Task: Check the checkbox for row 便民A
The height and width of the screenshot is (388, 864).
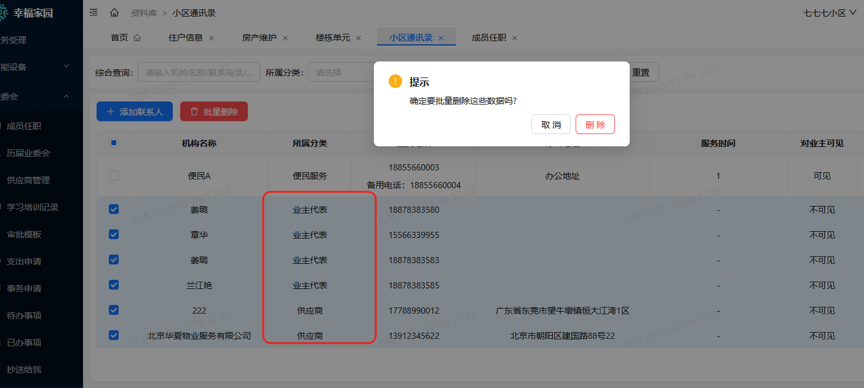Action: (113, 176)
